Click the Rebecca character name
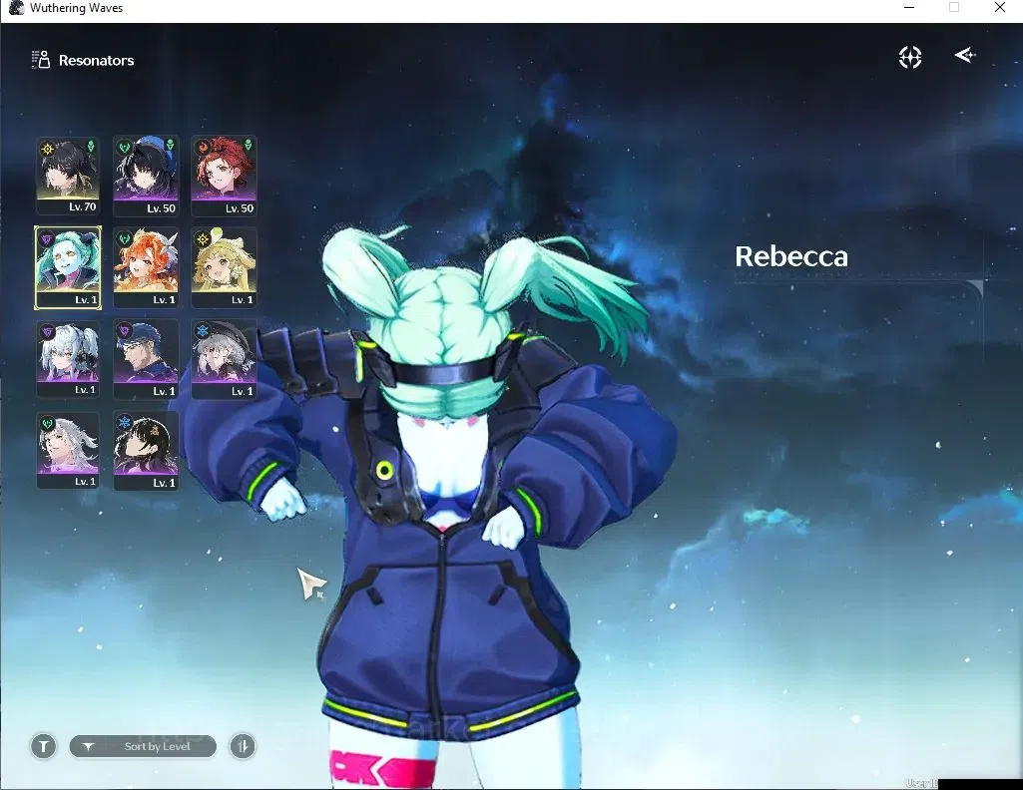This screenshot has width=1023, height=790. (x=791, y=256)
